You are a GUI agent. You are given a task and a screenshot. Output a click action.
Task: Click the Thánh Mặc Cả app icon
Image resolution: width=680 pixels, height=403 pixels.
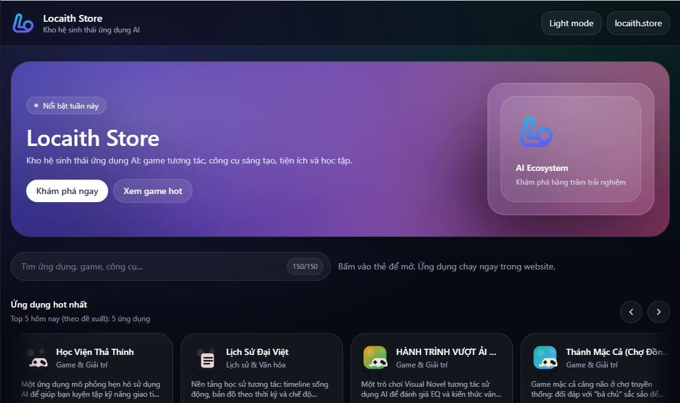[x=545, y=357]
